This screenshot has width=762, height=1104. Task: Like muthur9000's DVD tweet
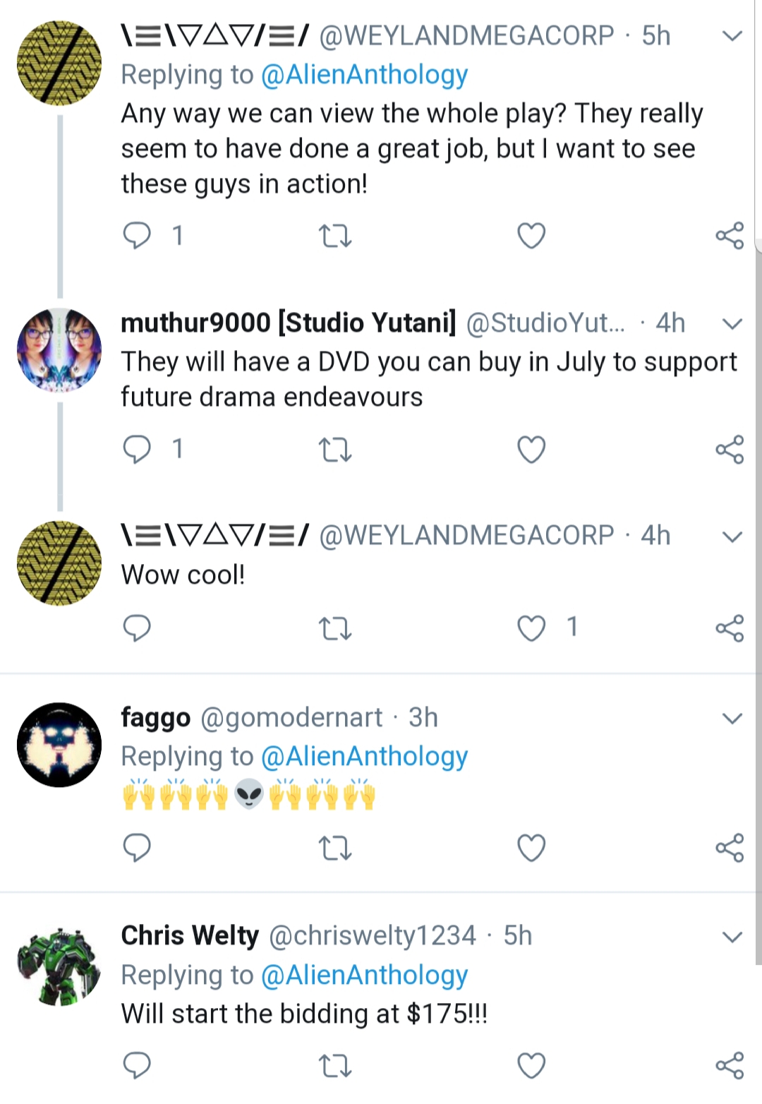click(x=531, y=450)
